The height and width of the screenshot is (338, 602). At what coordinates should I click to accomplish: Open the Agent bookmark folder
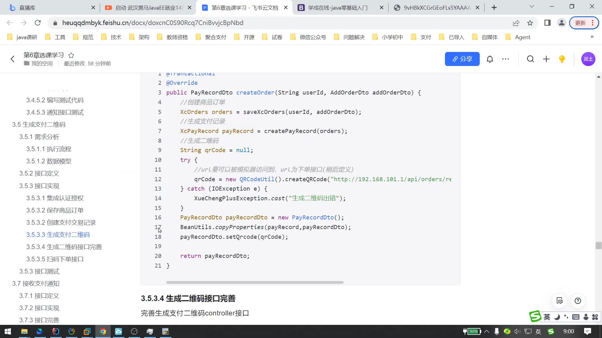(x=518, y=37)
